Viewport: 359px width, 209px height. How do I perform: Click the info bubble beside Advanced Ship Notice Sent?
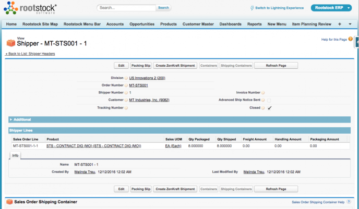pos(263,100)
